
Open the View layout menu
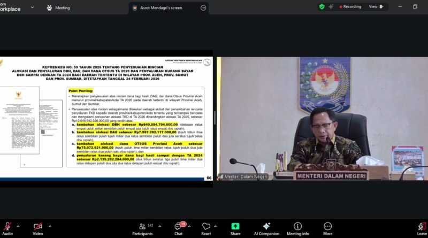376,7
